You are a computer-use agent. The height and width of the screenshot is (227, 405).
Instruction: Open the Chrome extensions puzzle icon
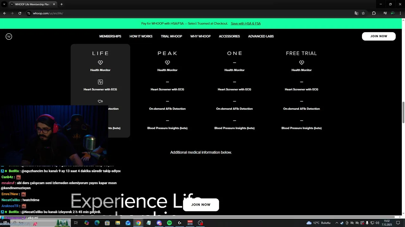[374, 13]
